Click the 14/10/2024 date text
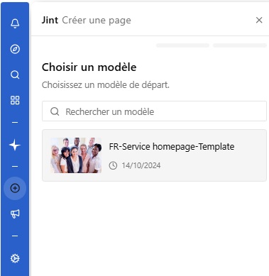The width and height of the screenshot is (269, 276). (x=141, y=165)
